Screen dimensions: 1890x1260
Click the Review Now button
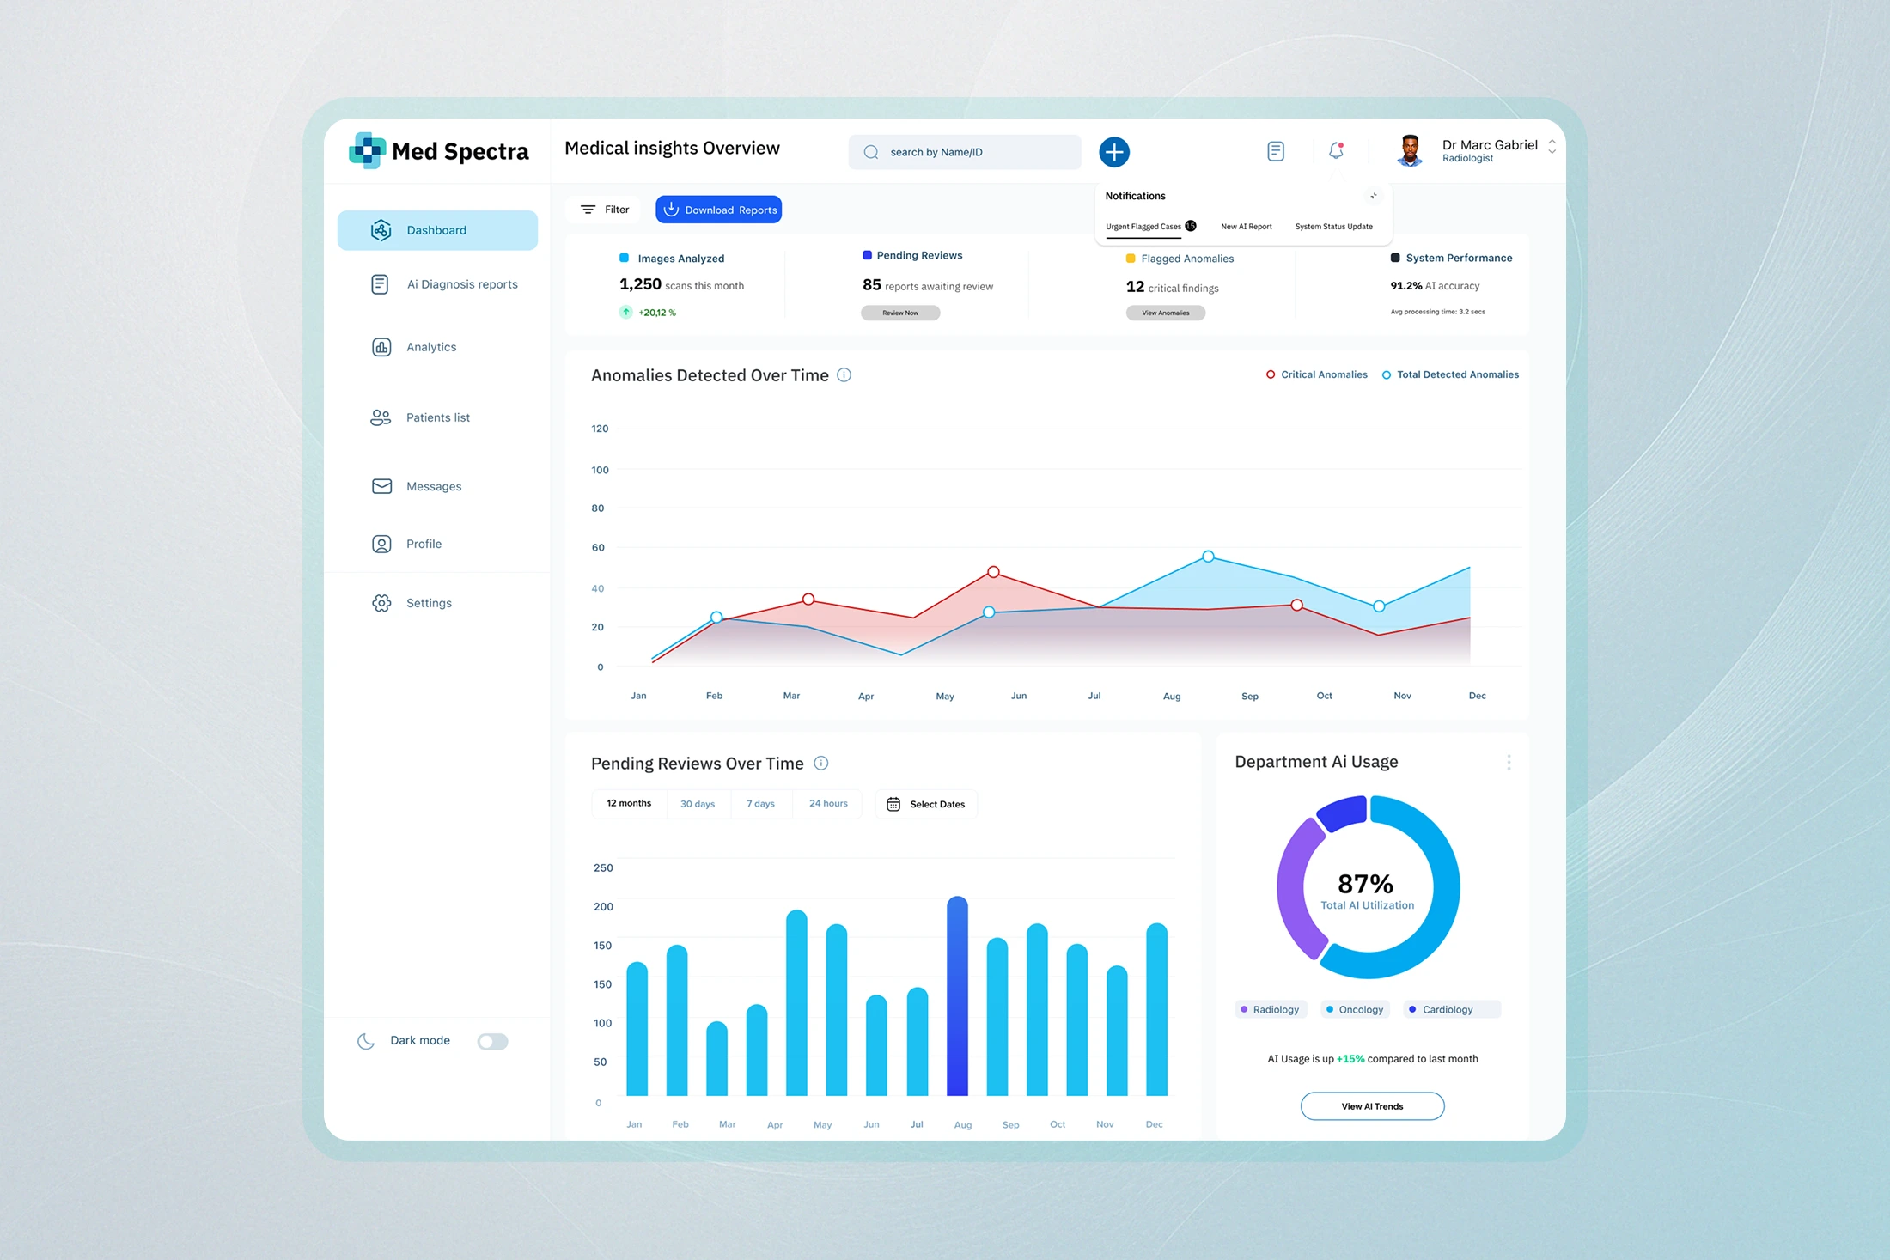point(900,313)
